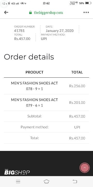Tap the Android back navigation button
Viewport: 93px width, 187px height.
[75, 182]
